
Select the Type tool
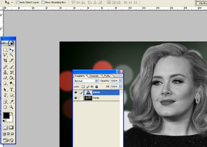point(12,90)
